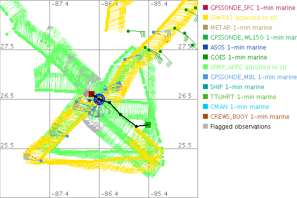
Task: Click the blue concentric circle storm center
Action: [x=99, y=100]
